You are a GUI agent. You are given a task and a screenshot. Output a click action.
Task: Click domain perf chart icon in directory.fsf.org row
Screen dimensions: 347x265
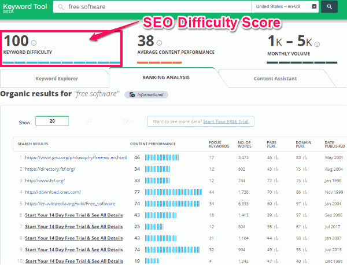[305, 169]
